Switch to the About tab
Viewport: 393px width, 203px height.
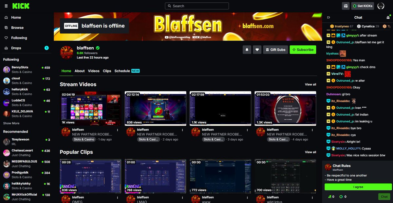80,71
